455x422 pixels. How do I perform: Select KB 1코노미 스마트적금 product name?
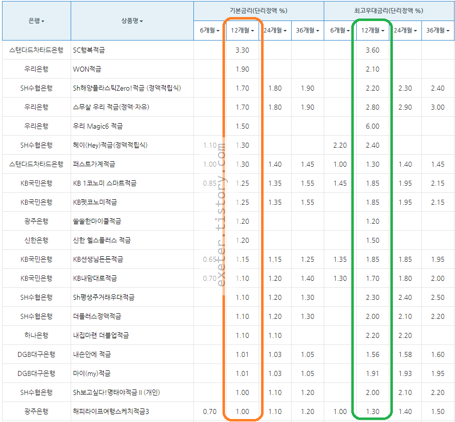tap(104, 183)
